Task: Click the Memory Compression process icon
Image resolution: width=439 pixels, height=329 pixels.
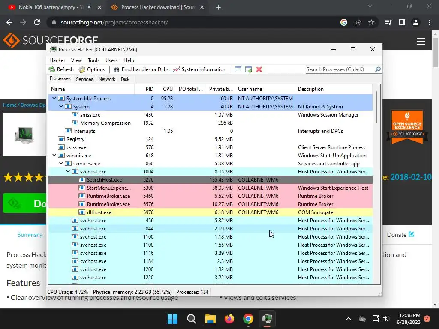Action: pos(75,123)
